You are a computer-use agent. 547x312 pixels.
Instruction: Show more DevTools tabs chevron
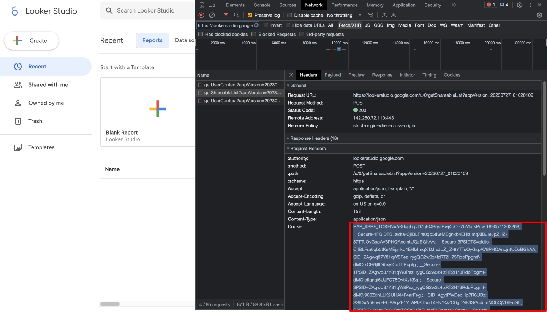point(454,5)
